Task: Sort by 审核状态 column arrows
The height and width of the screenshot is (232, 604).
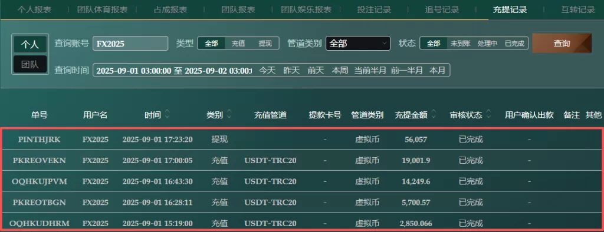Action: coord(488,115)
